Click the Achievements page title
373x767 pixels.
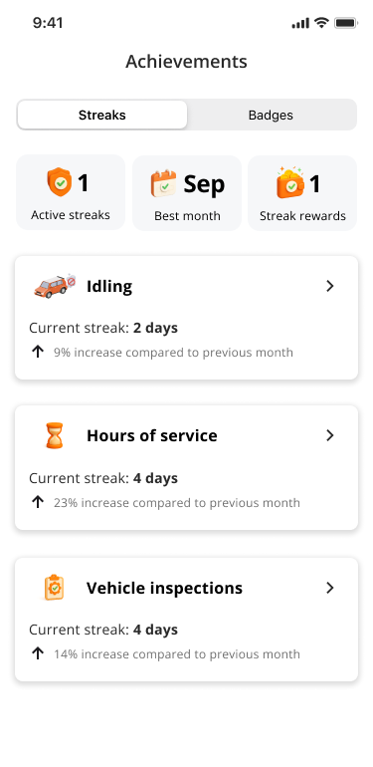[187, 62]
